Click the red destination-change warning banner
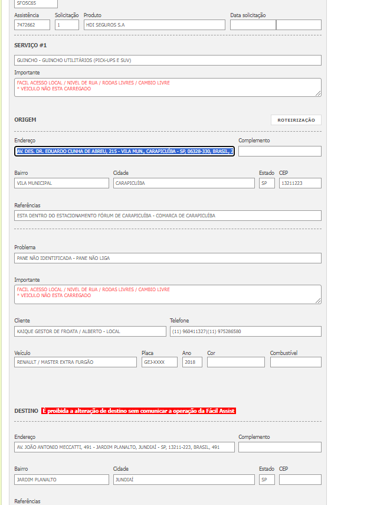 coord(139,411)
